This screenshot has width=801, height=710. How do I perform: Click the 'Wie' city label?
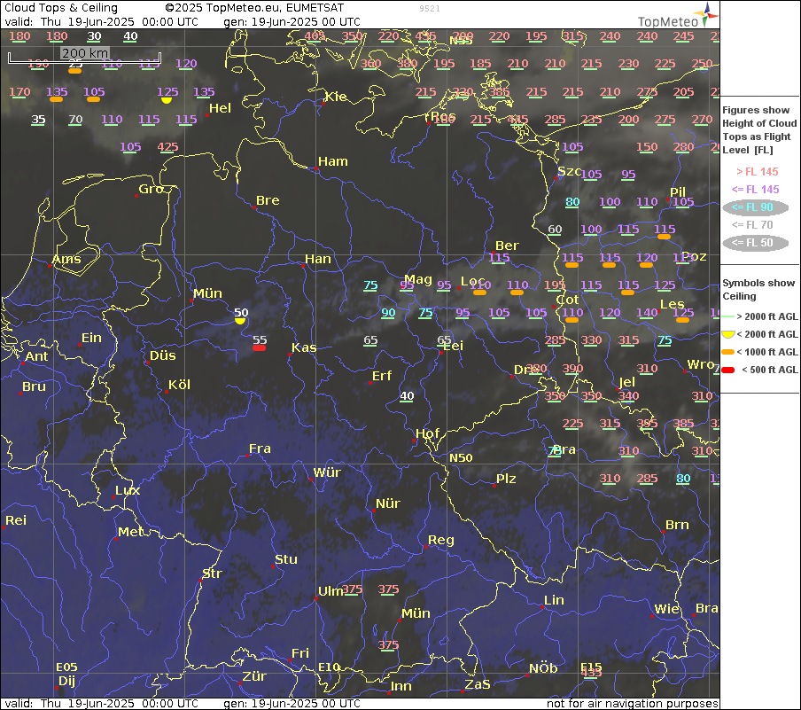[x=666, y=609]
